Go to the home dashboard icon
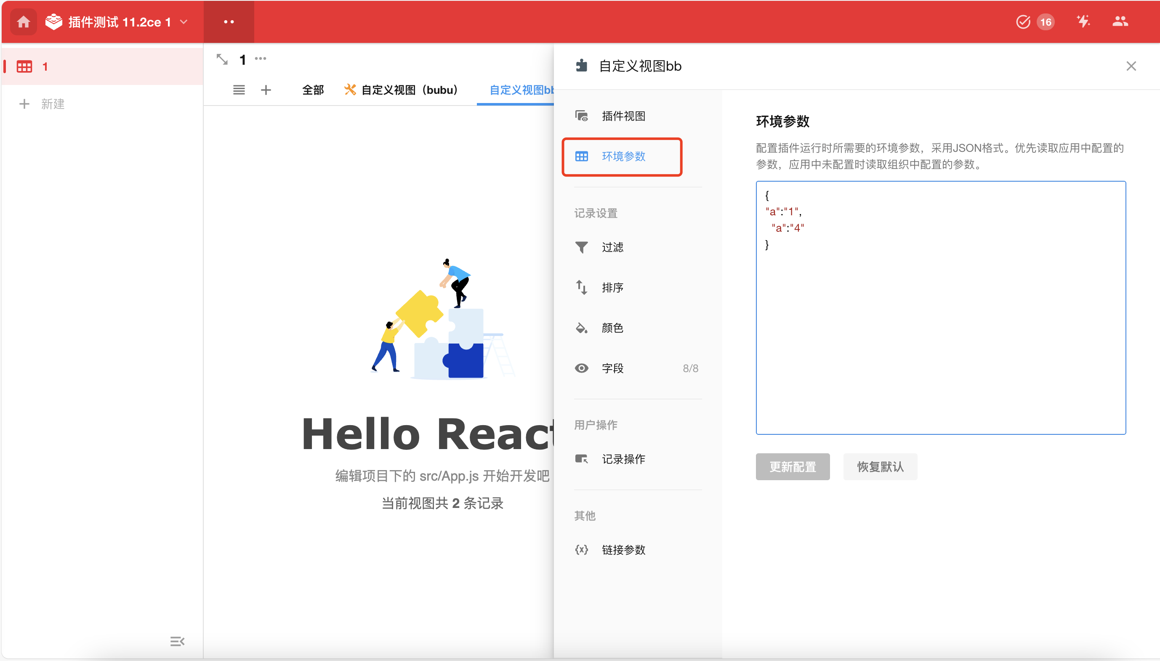1160x661 pixels. 23,22
